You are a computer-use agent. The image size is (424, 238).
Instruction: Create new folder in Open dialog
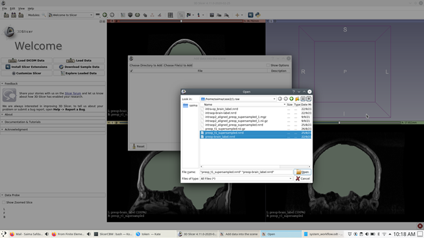297,99
